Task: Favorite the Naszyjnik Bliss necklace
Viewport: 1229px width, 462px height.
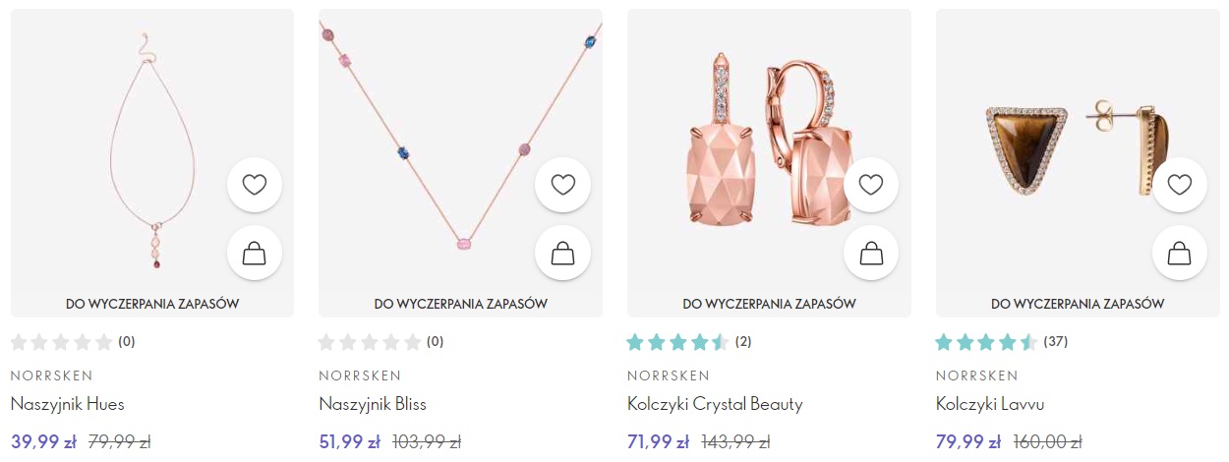Action: [x=562, y=184]
